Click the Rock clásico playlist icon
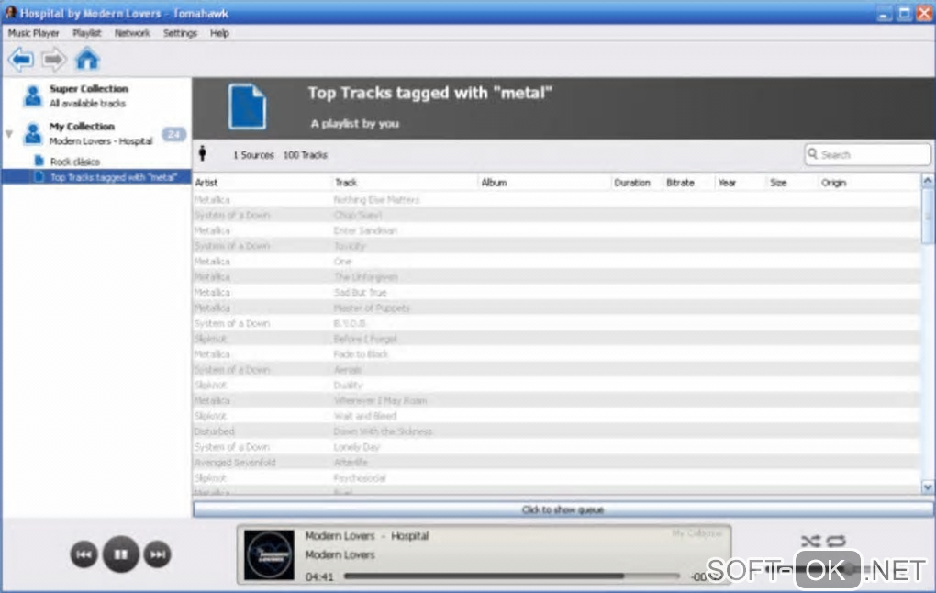Screen dimensions: 936x593 (x=39, y=161)
